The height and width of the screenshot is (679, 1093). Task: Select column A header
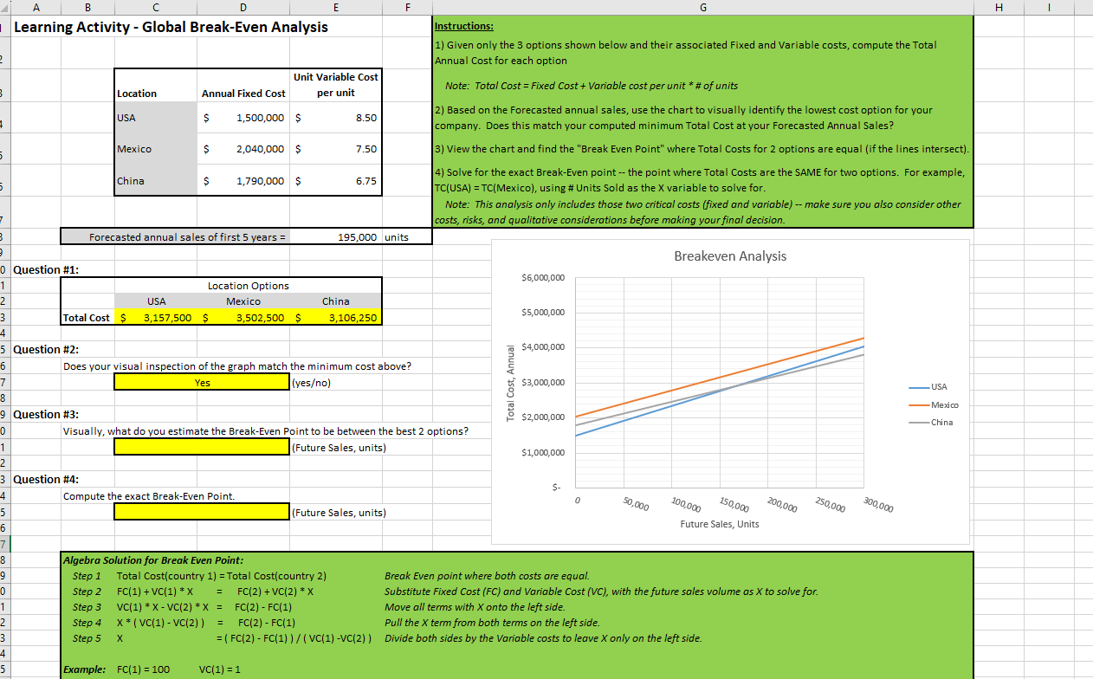36,6
